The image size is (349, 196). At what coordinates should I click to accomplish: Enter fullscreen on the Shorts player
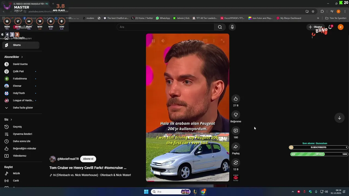point(222,41)
